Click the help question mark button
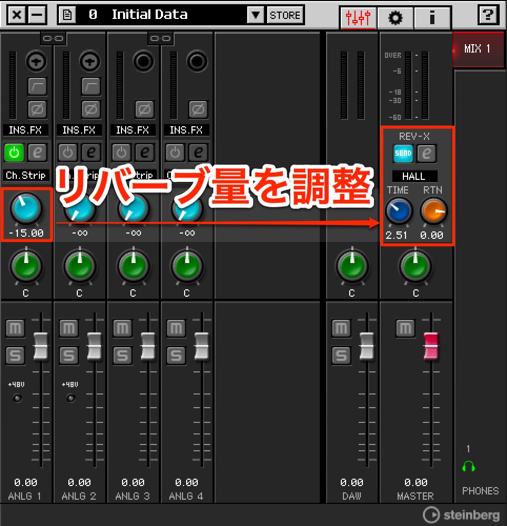 pyautogui.click(x=488, y=15)
